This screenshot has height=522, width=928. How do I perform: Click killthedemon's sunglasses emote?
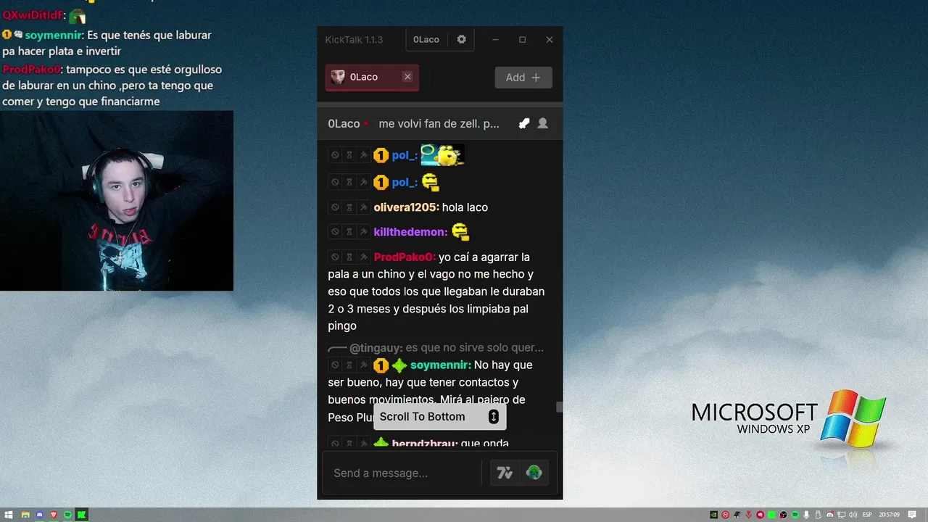tap(460, 232)
